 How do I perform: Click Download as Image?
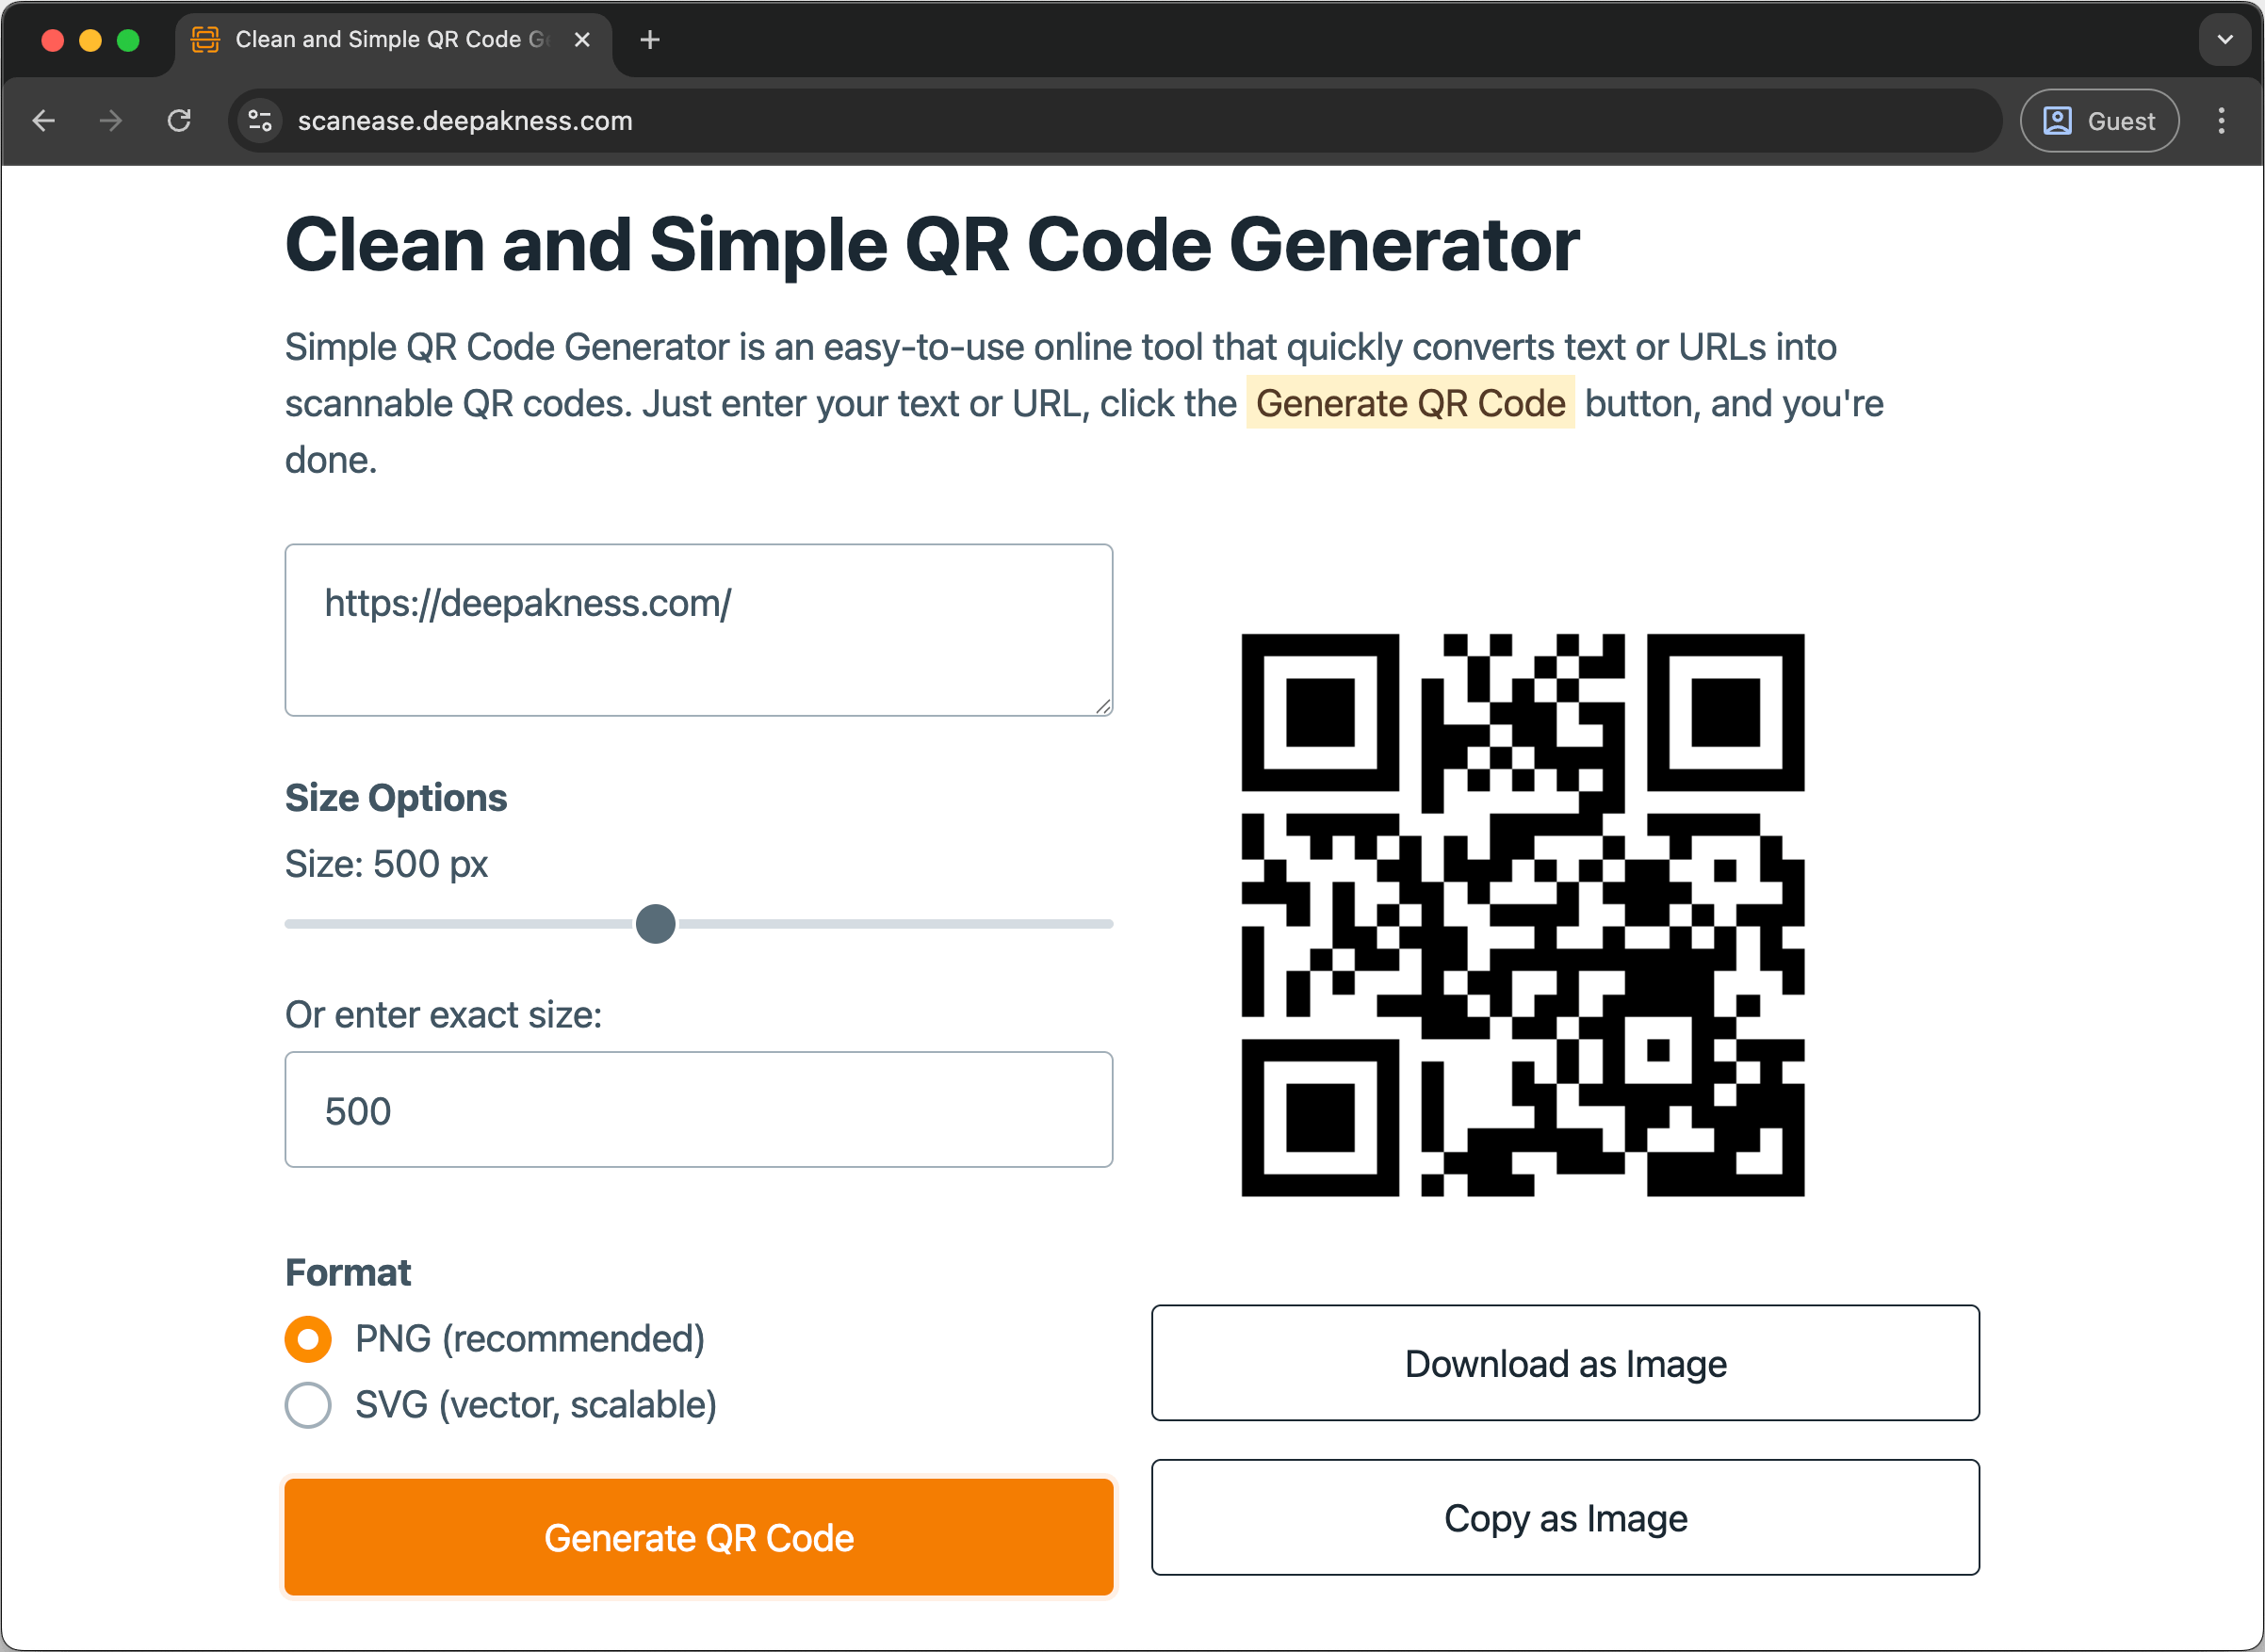pyautogui.click(x=1565, y=1363)
